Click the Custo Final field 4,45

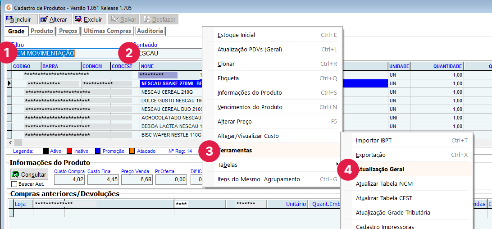[104, 179]
